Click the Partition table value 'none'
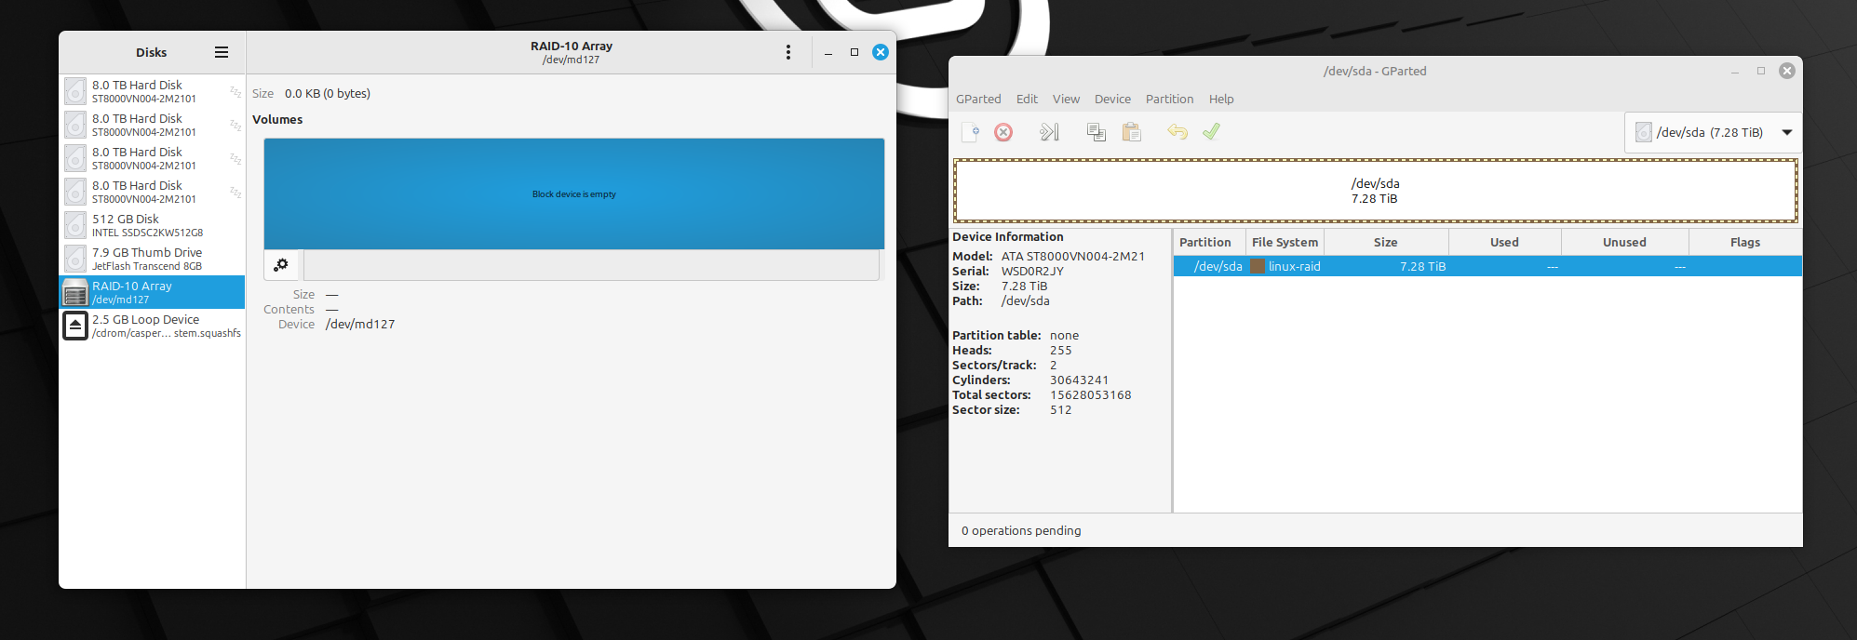The image size is (1857, 640). point(1064,335)
